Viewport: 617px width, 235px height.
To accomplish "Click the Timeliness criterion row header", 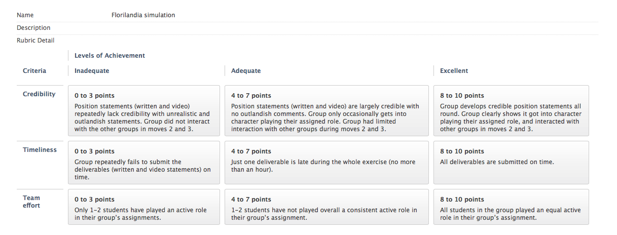I will [x=40, y=150].
